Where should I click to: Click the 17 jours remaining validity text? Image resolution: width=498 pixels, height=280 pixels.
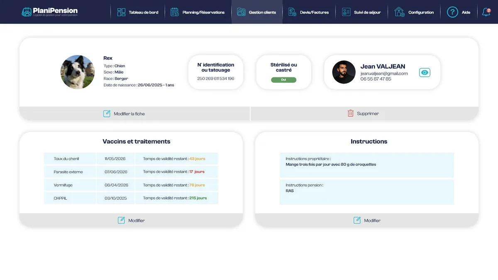[197, 172]
